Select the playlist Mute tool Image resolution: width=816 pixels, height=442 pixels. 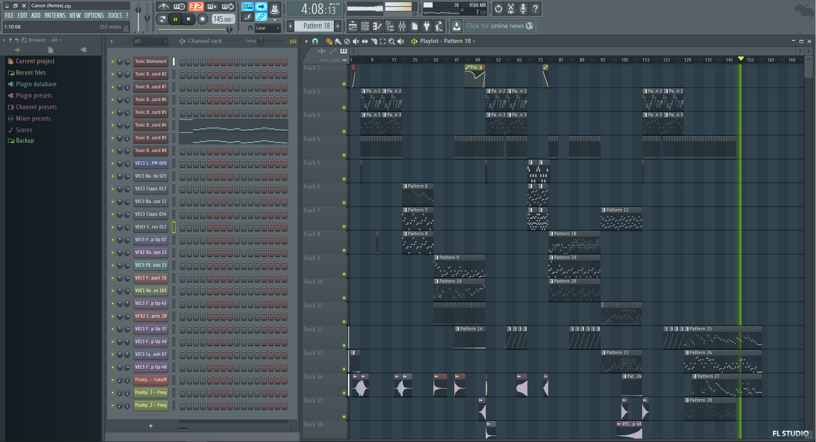point(356,41)
